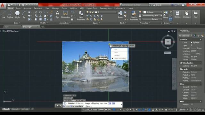
Task: Switch to Layout1 tab
Action: click(x=15, y=109)
